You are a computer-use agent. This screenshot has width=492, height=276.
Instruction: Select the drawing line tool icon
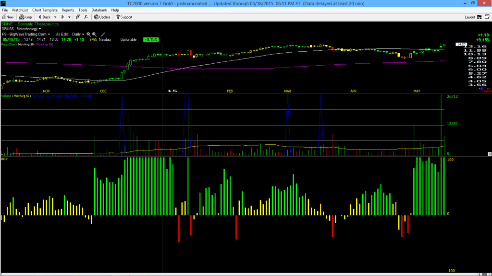[x=103, y=34]
